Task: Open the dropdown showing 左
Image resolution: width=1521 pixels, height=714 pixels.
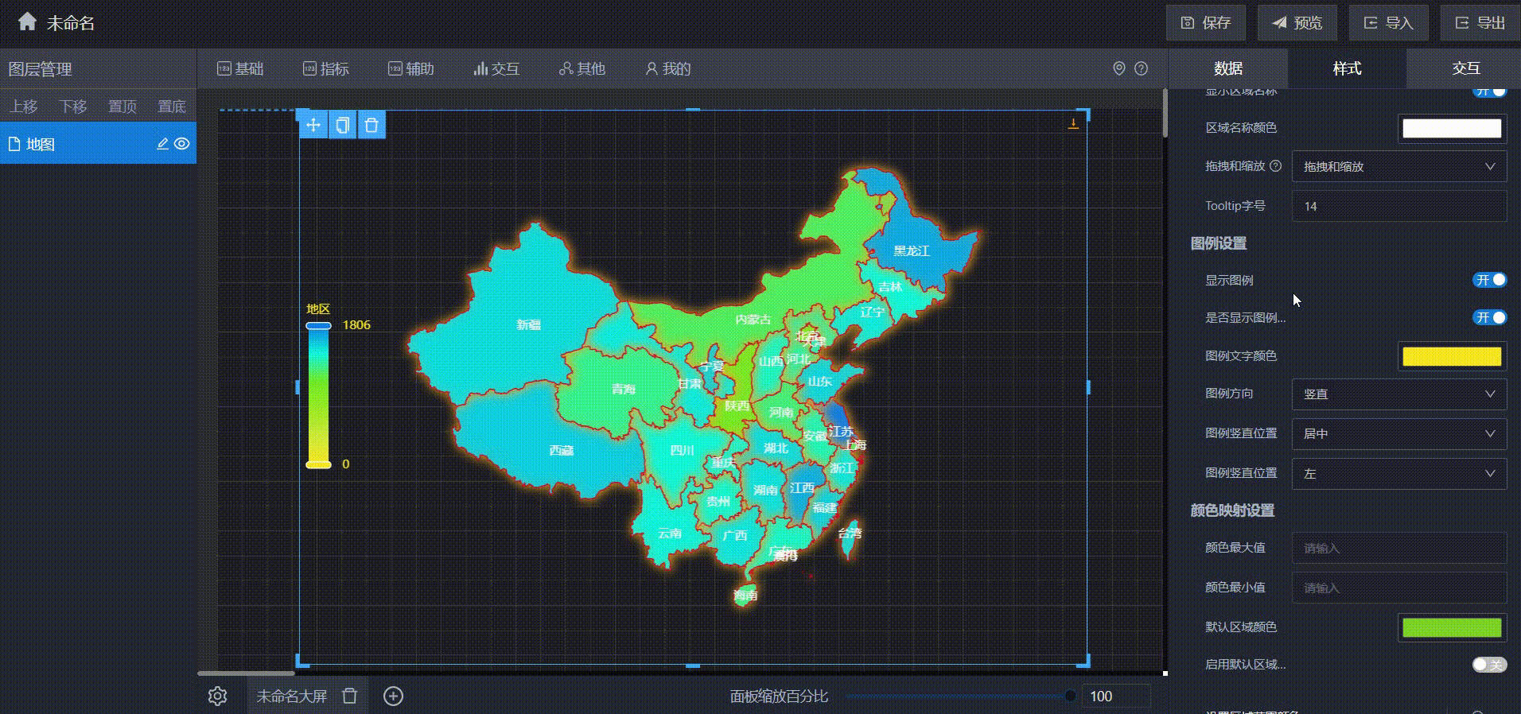Action: [1399, 474]
